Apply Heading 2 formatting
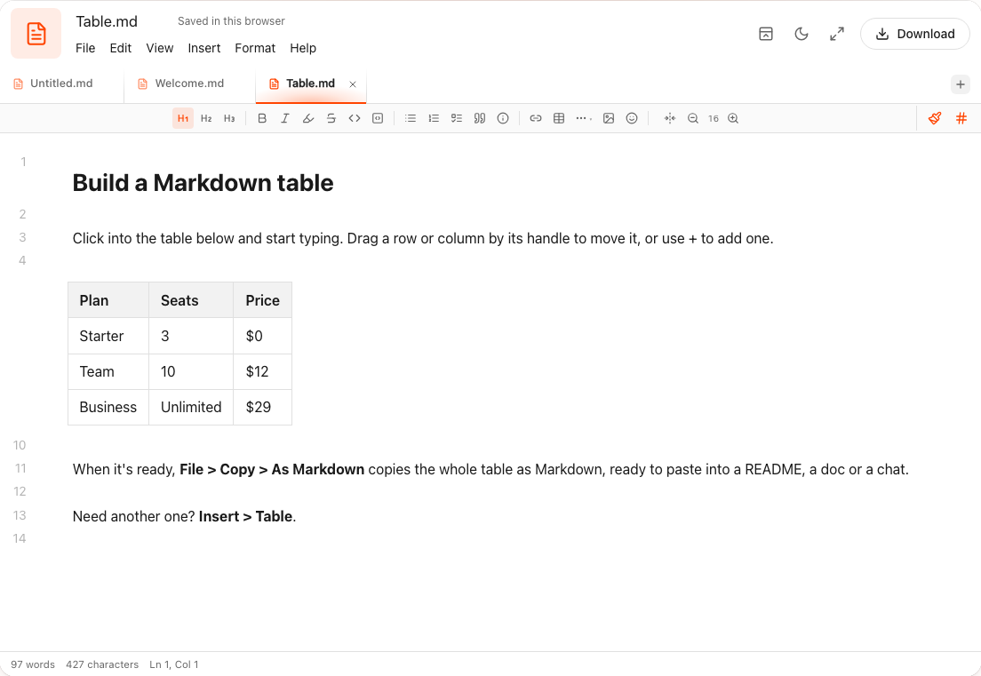 206,118
